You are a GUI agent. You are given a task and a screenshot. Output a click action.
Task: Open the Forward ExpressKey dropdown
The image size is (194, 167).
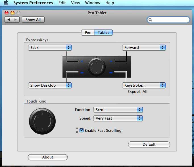[144, 48]
